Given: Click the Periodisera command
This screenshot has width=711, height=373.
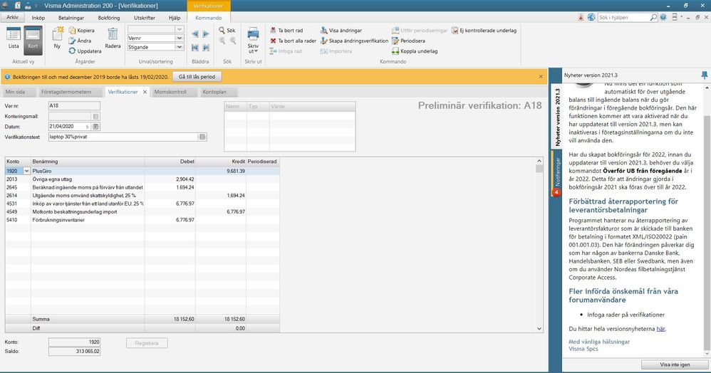Looking at the screenshot, I should pyautogui.click(x=408, y=41).
